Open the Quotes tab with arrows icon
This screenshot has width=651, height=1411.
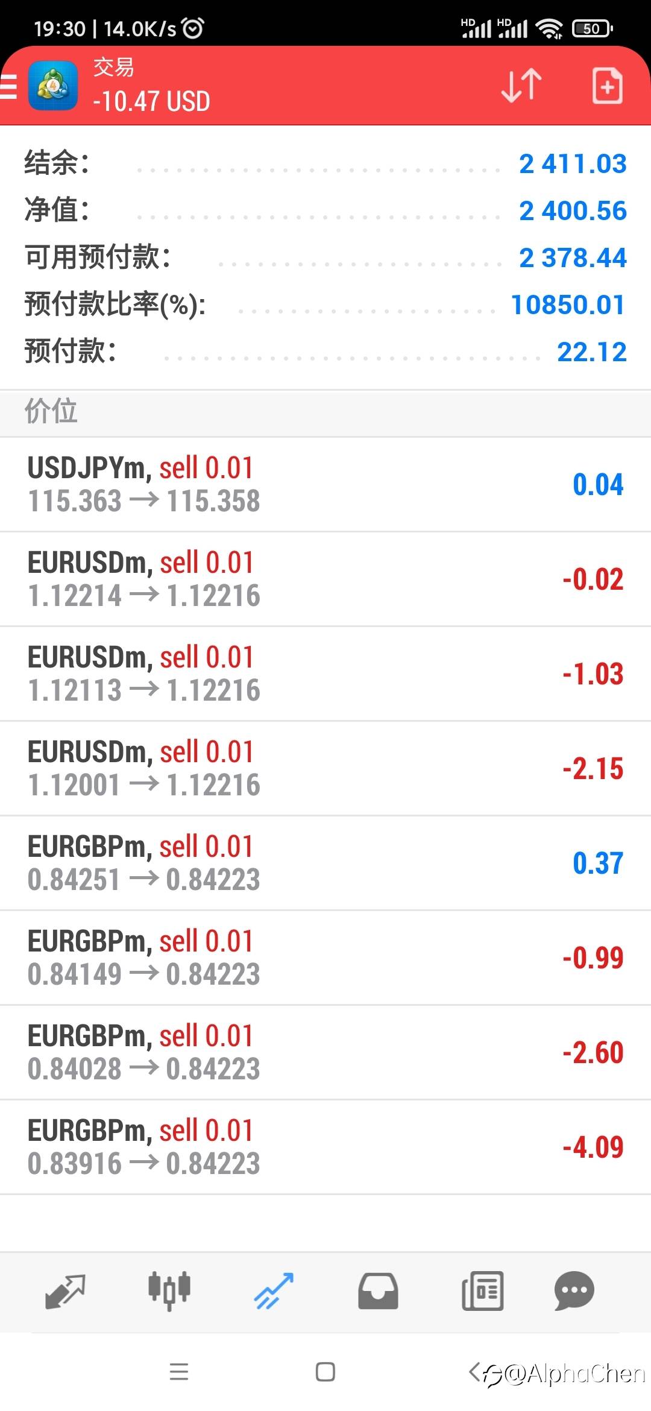pos(65,1291)
